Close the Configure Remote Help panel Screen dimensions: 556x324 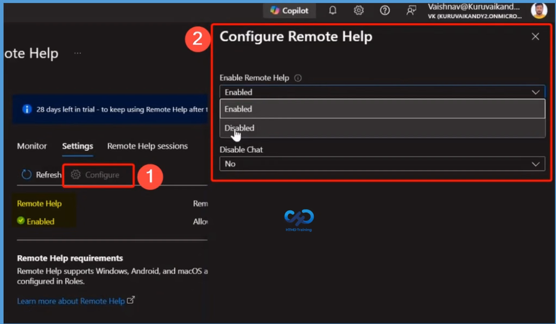click(535, 36)
